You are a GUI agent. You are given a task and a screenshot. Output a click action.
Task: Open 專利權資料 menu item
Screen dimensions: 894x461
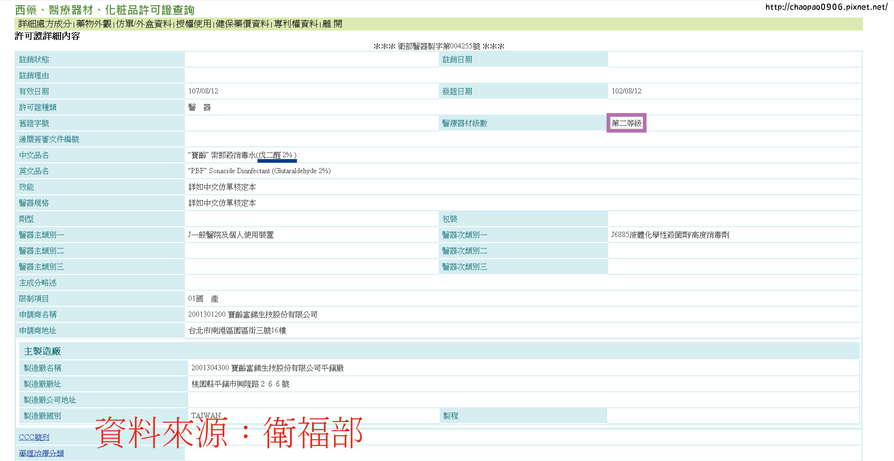tap(296, 24)
